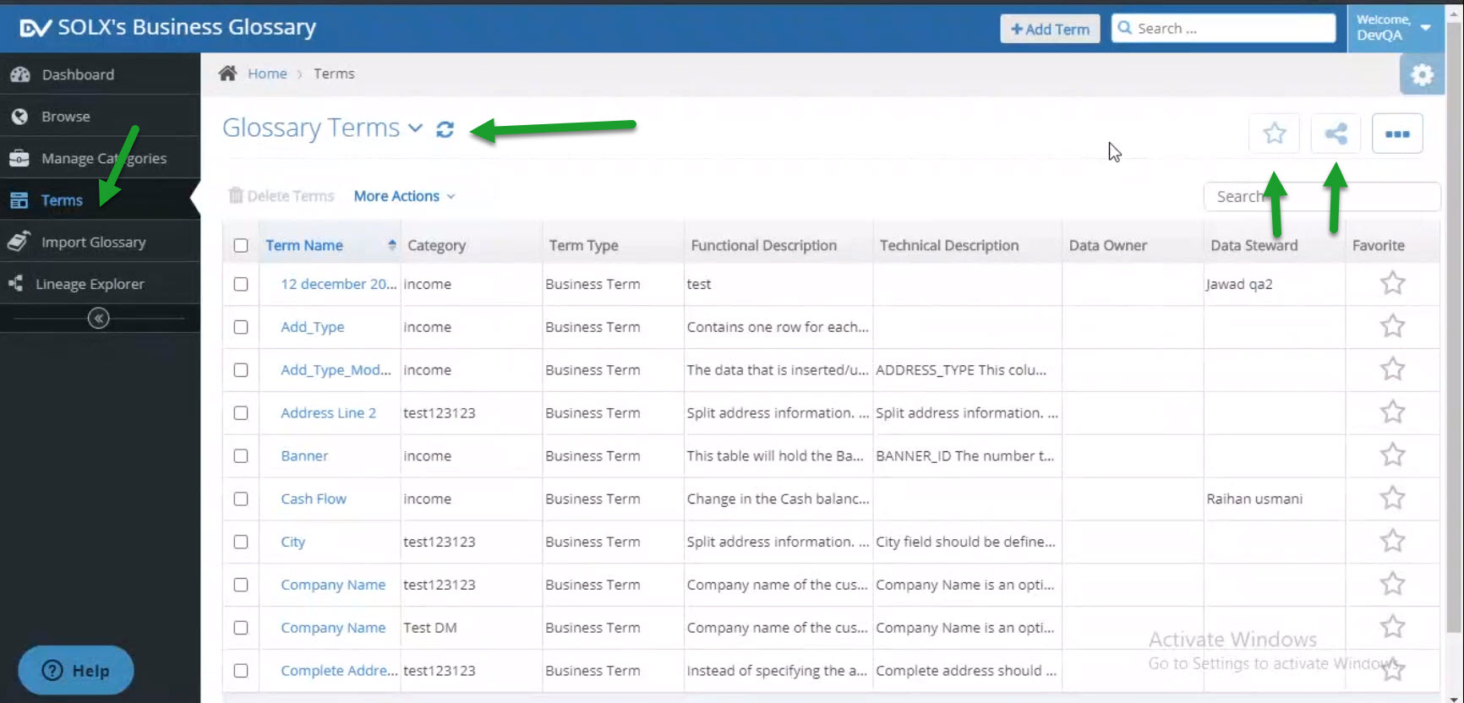Tick the select-all header checkbox
Screen dimensions: 1464x703
pos(241,246)
